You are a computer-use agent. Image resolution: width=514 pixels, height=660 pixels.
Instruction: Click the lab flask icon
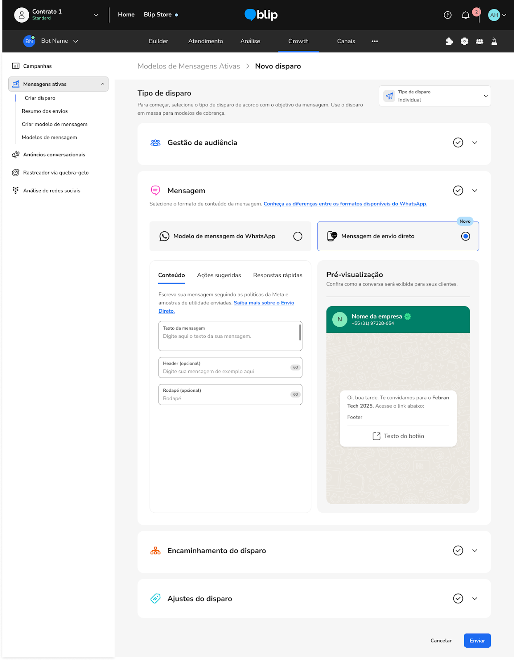pyautogui.click(x=494, y=41)
